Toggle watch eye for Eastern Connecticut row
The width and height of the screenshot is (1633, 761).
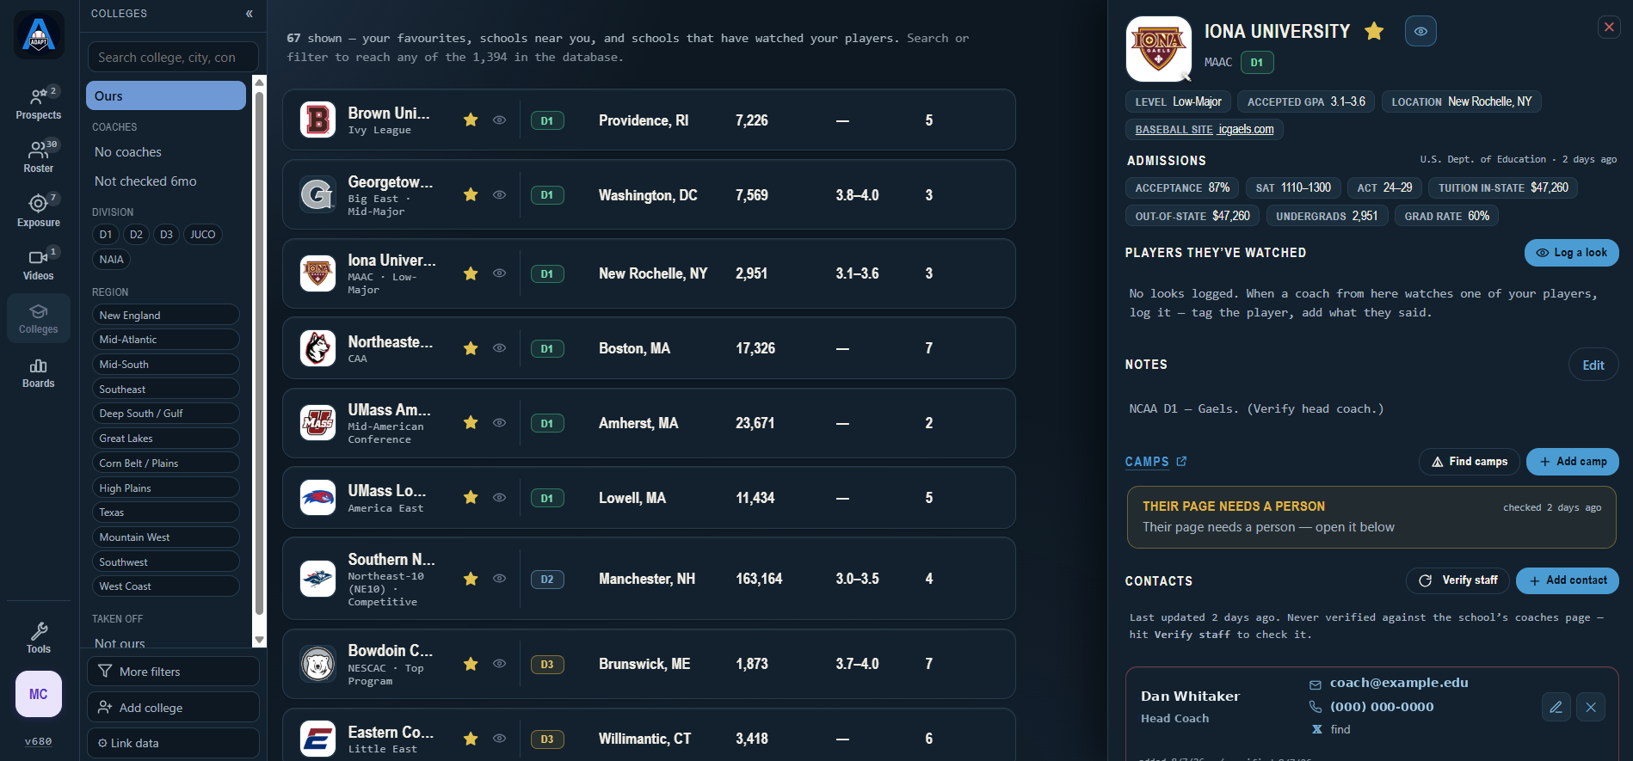(x=499, y=739)
